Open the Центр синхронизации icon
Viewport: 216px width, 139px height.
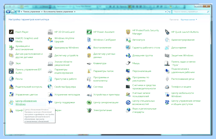click(x=89, y=102)
